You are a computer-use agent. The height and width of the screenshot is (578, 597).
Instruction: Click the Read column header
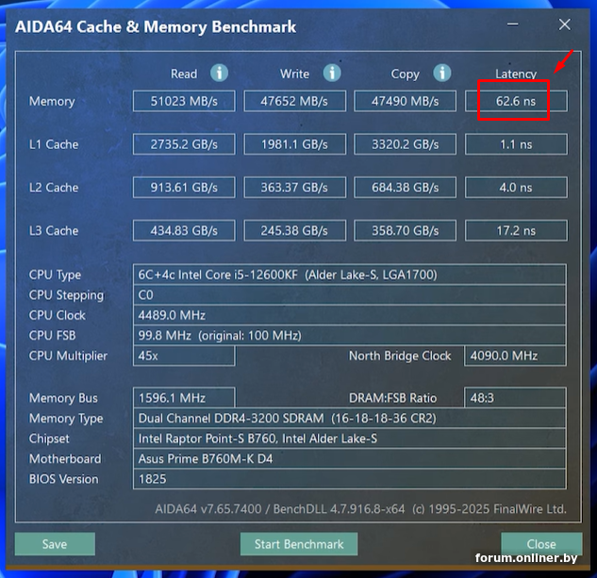(x=184, y=74)
